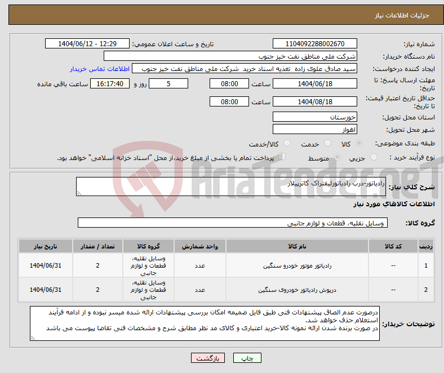Click delivery province field خوزستان
The width and height of the screenshot is (444, 373).
click(314, 117)
